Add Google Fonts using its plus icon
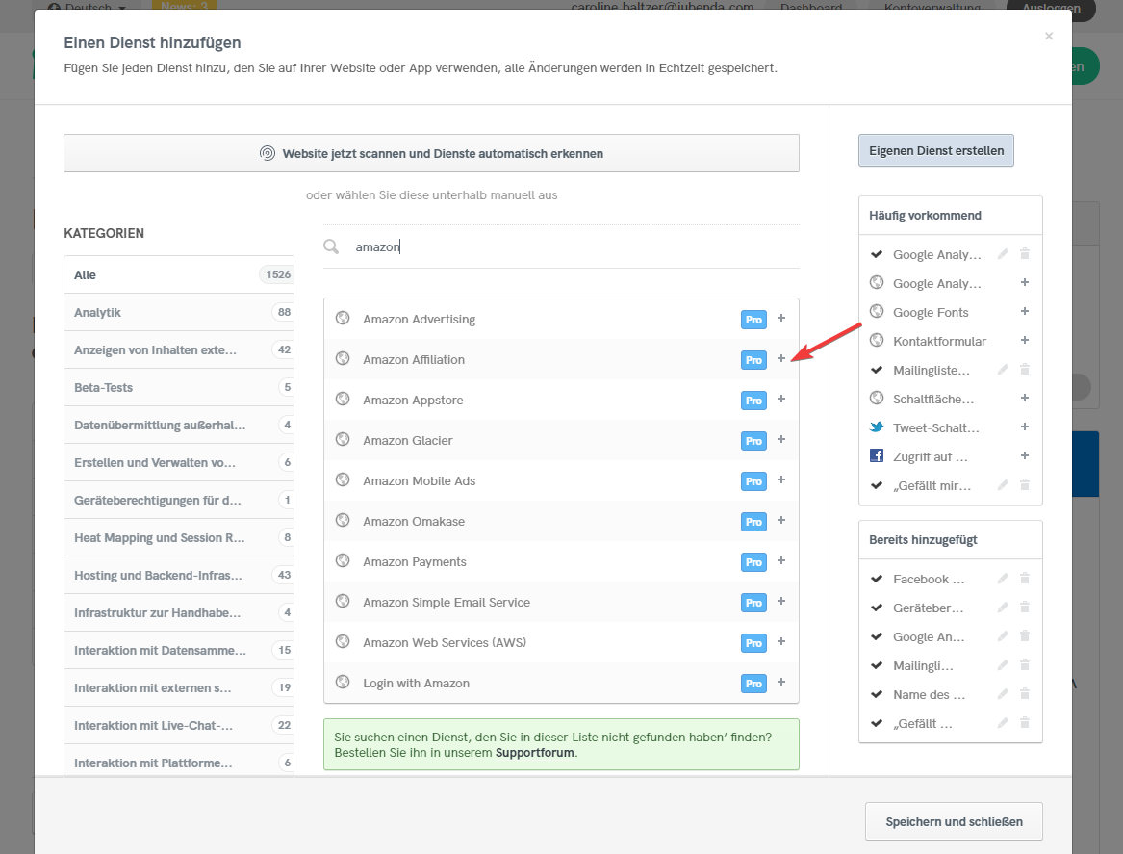1123x854 pixels. (x=1025, y=312)
